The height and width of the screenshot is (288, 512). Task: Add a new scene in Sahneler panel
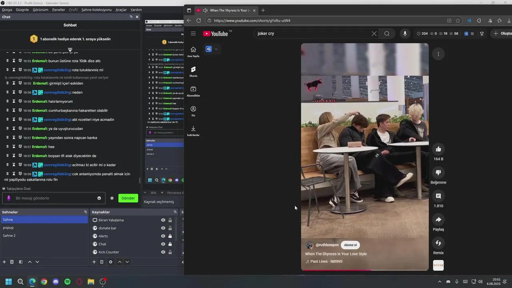point(4,262)
